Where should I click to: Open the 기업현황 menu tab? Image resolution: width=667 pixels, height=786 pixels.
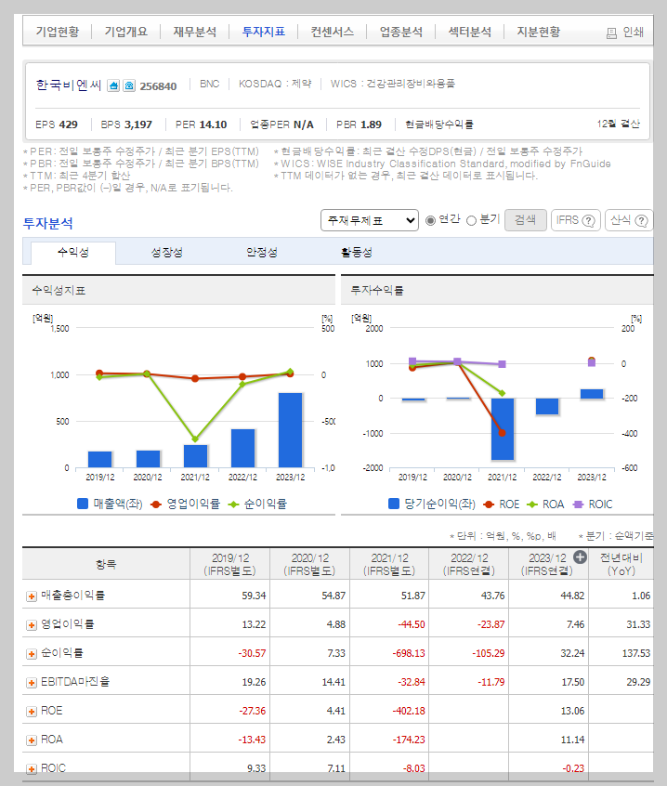(57, 32)
